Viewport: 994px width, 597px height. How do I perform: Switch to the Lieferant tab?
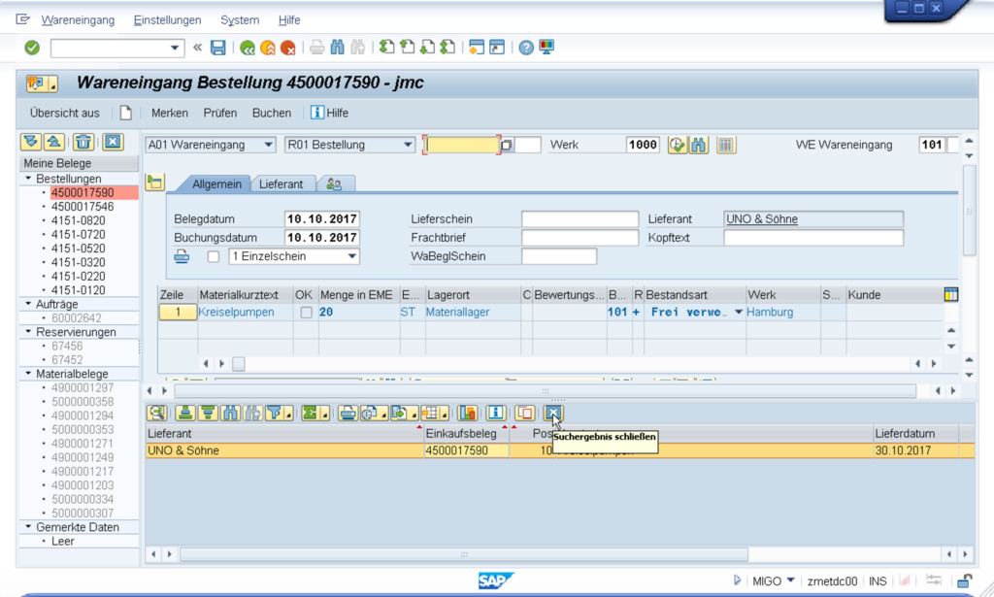pos(281,183)
